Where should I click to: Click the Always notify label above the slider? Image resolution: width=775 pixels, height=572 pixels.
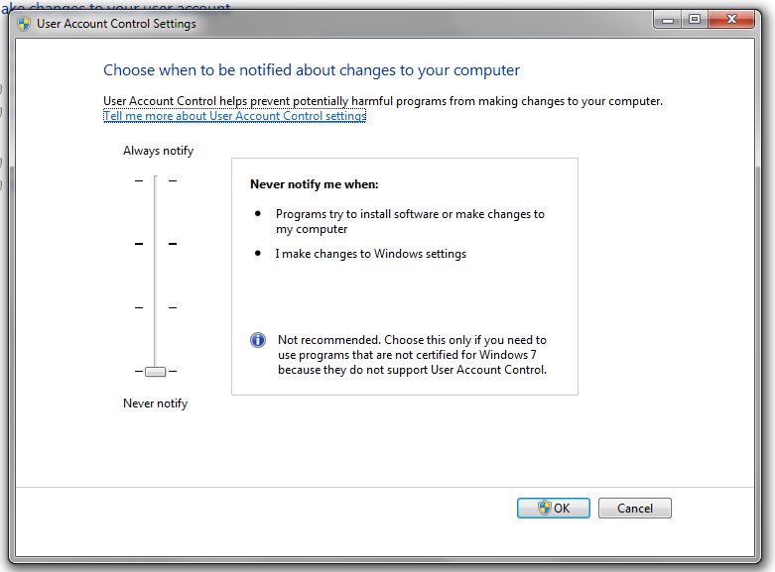coord(158,151)
